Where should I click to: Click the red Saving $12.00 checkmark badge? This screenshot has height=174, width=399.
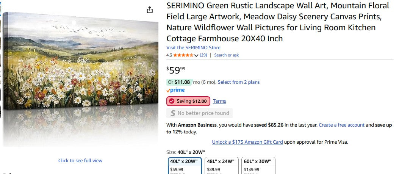click(x=188, y=101)
